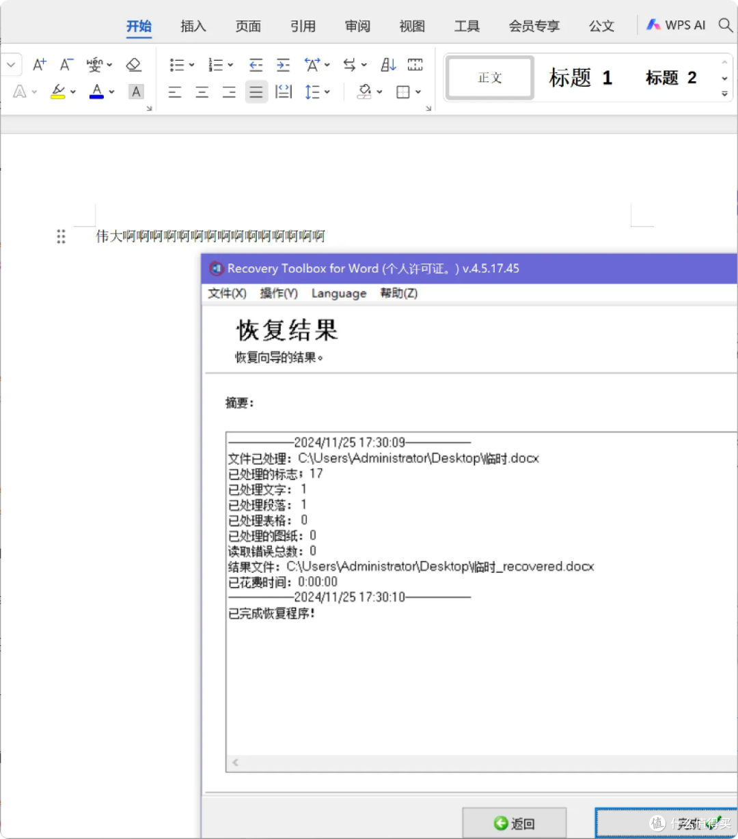The height and width of the screenshot is (839, 738).
Task: Switch to the 审阅 ribbon tab
Action: coord(357,26)
